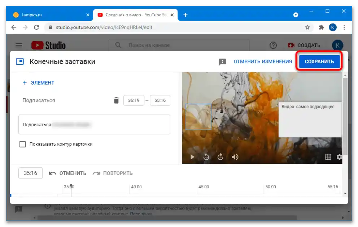This screenshot has height=227, width=358.
Task: Open the preview player settings gear
Action: pos(339,157)
